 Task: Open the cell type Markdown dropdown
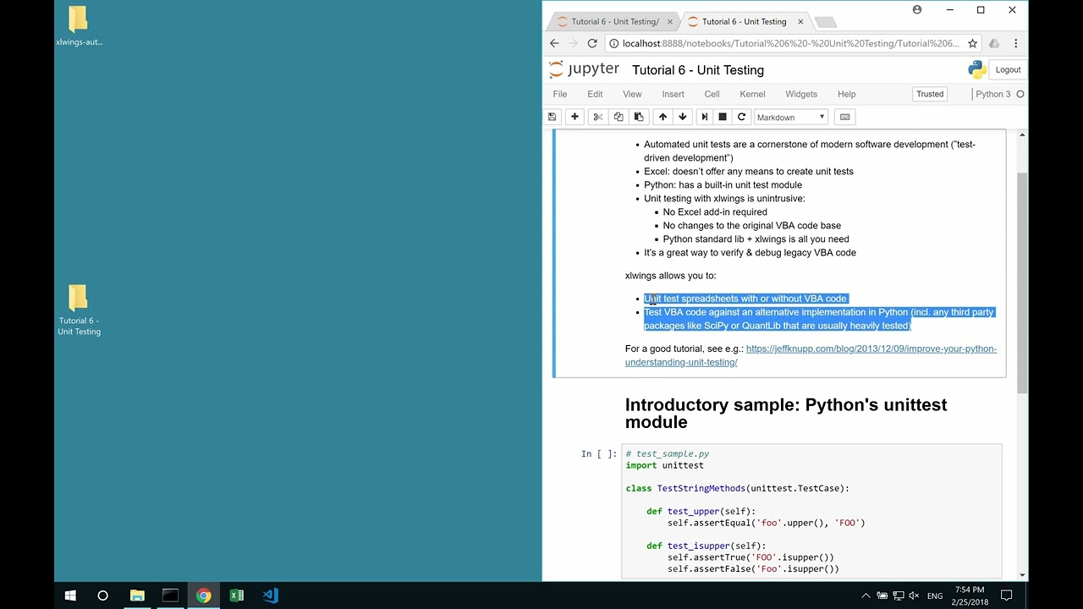click(790, 117)
